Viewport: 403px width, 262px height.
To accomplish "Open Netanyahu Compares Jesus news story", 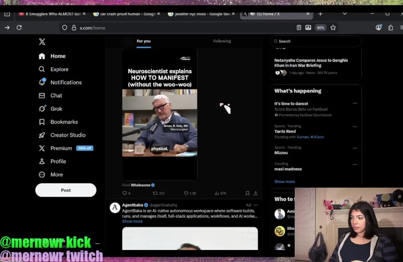I will (311, 63).
